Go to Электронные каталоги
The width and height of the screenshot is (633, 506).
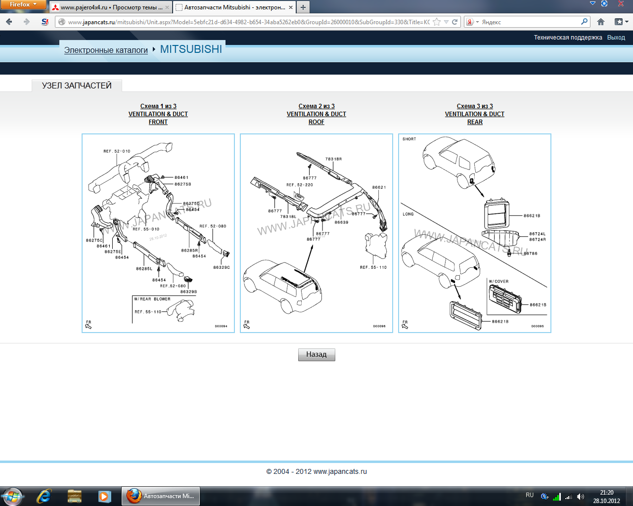click(106, 50)
